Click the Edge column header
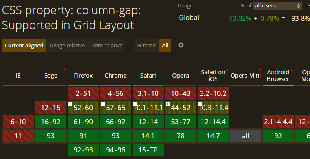The height and width of the screenshot is (159, 310). click(51, 76)
